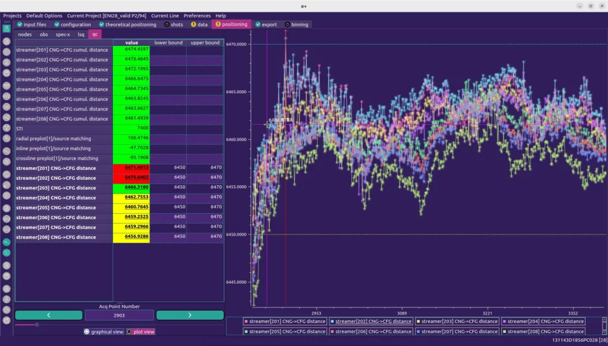The image size is (608, 346).
Task: Select streamer[208] CNG->CFG cumul. distance row
Action: coord(119,119)
